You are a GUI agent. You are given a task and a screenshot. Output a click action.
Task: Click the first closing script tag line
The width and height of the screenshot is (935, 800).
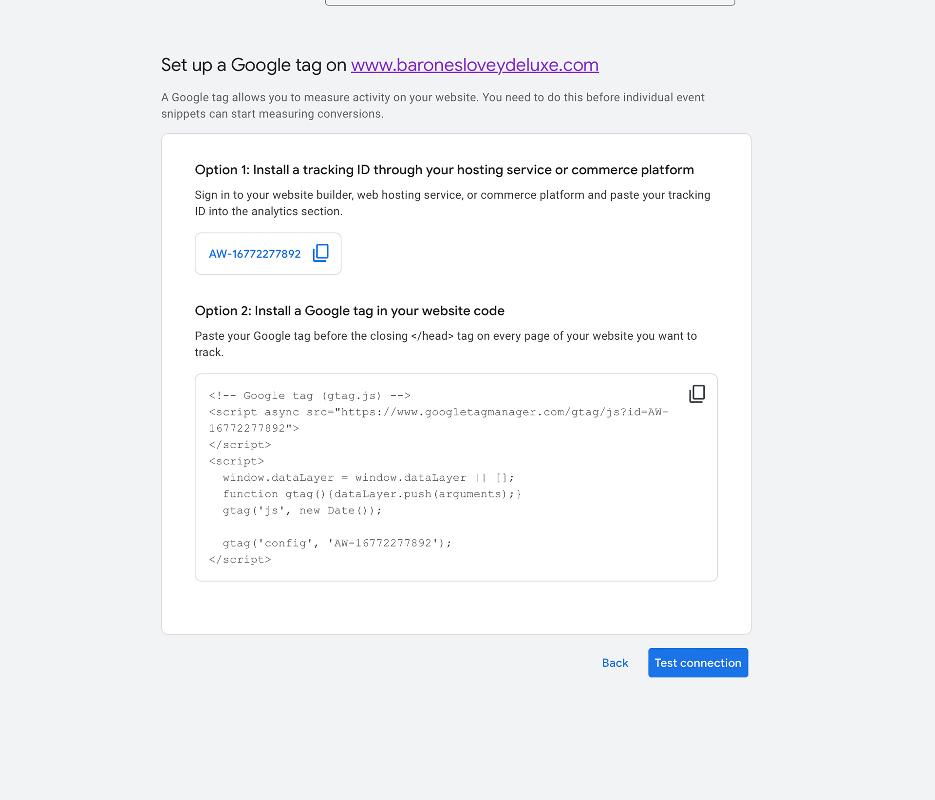point(240,445)
